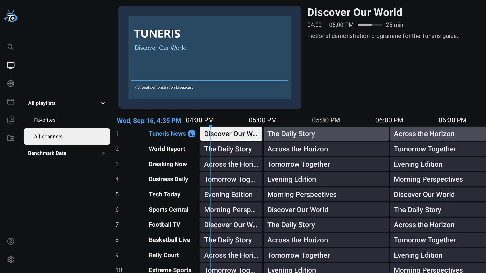The height and width of the screenshot is (273, 486).
Task: Open Discover Our World on Tuneris News 4:30
Action: [x=231, y=134]
